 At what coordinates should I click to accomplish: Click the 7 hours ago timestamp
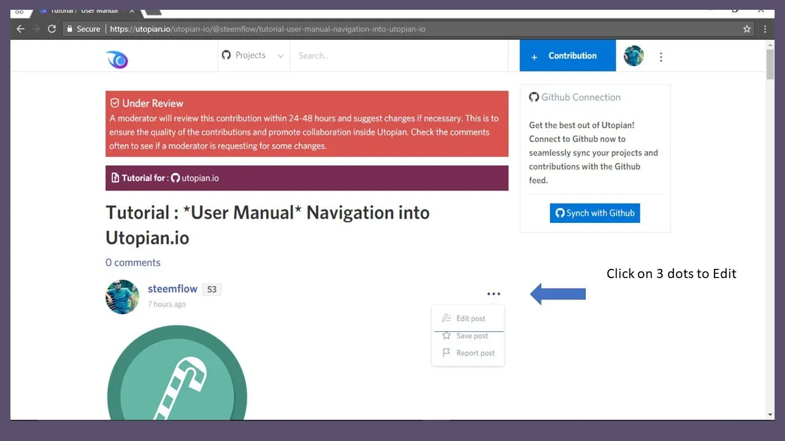(167, 304)
